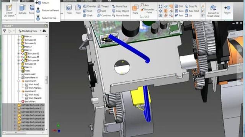Start the Create 2D Sketch tool

pyautogui.click(x=9, y=11)
